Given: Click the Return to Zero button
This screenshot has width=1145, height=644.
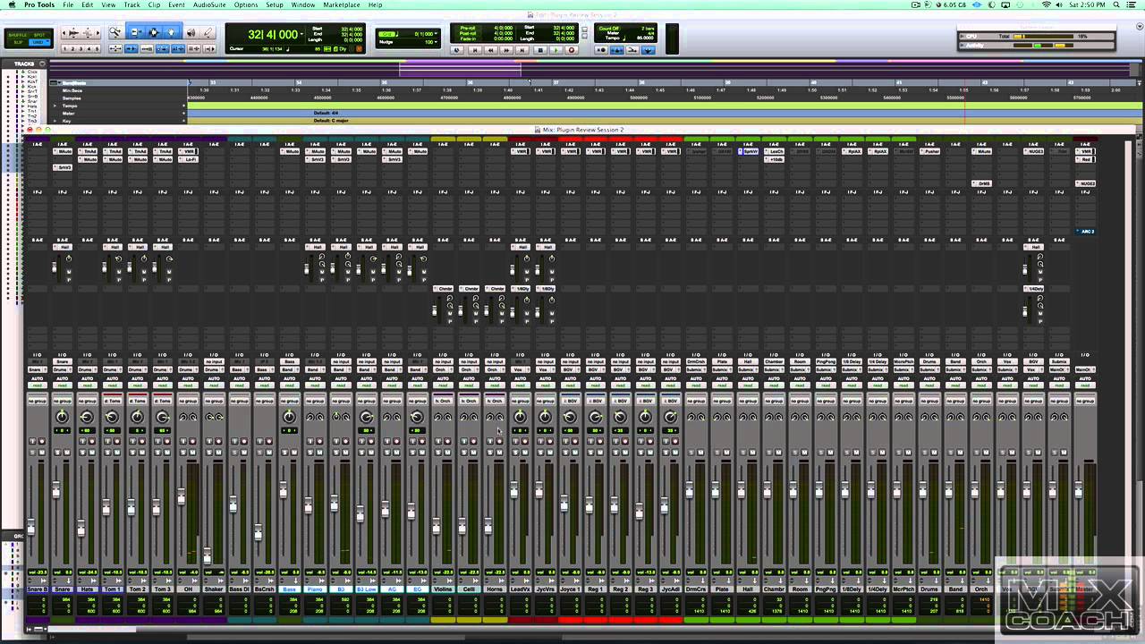Looking at the screenshot, I should click(475, 50).
